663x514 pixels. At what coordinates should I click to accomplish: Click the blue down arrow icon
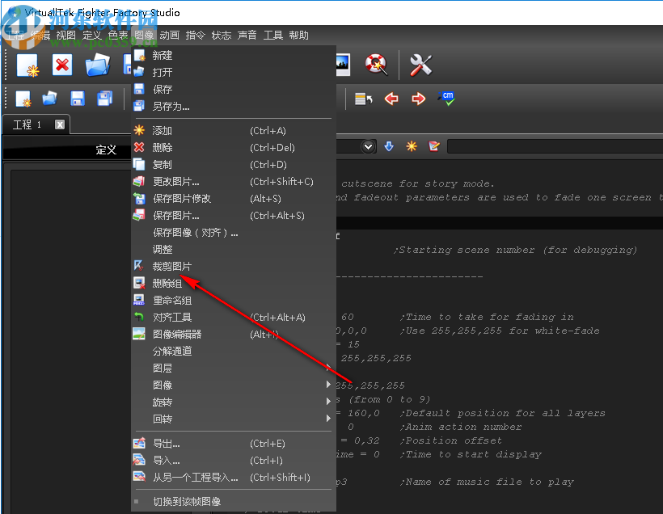pyautogui.click(x=389, y=146)
